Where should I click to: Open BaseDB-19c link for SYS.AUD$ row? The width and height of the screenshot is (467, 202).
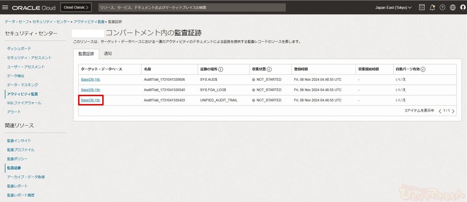(91, 79)
